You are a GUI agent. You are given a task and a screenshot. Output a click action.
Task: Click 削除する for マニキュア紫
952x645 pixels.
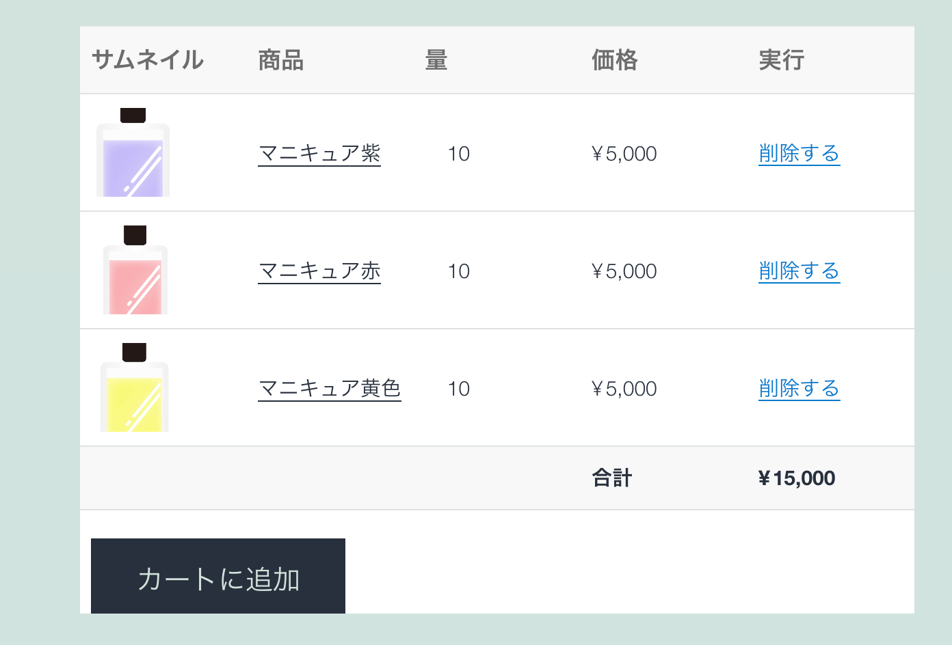(799, 154)
